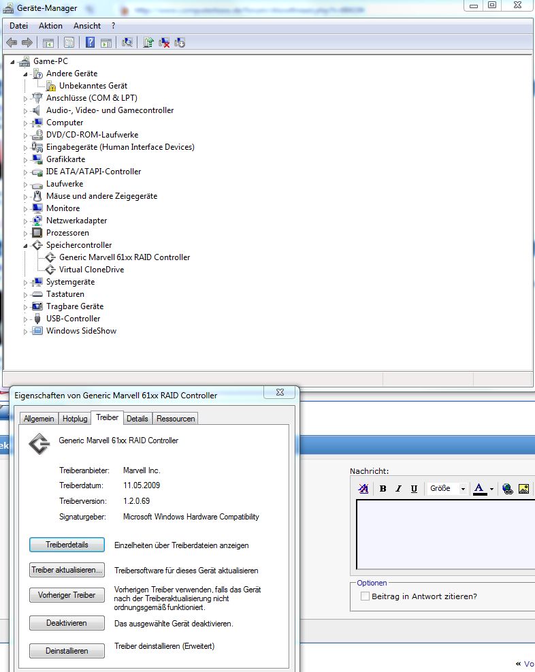Click into the Nachricht message text area
Viewport: 535px width, 672px height.
coord(445,534)
